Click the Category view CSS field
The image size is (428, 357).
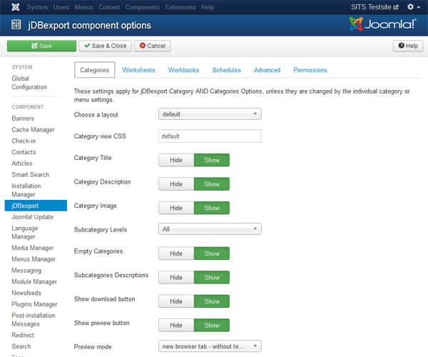(210, 136)
